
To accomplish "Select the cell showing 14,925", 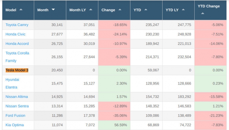I will coord(50,97).
